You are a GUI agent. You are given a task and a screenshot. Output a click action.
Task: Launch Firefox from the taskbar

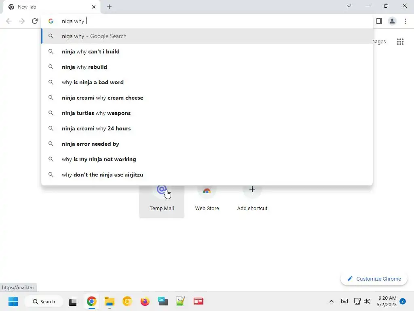[x=145, y=301]
